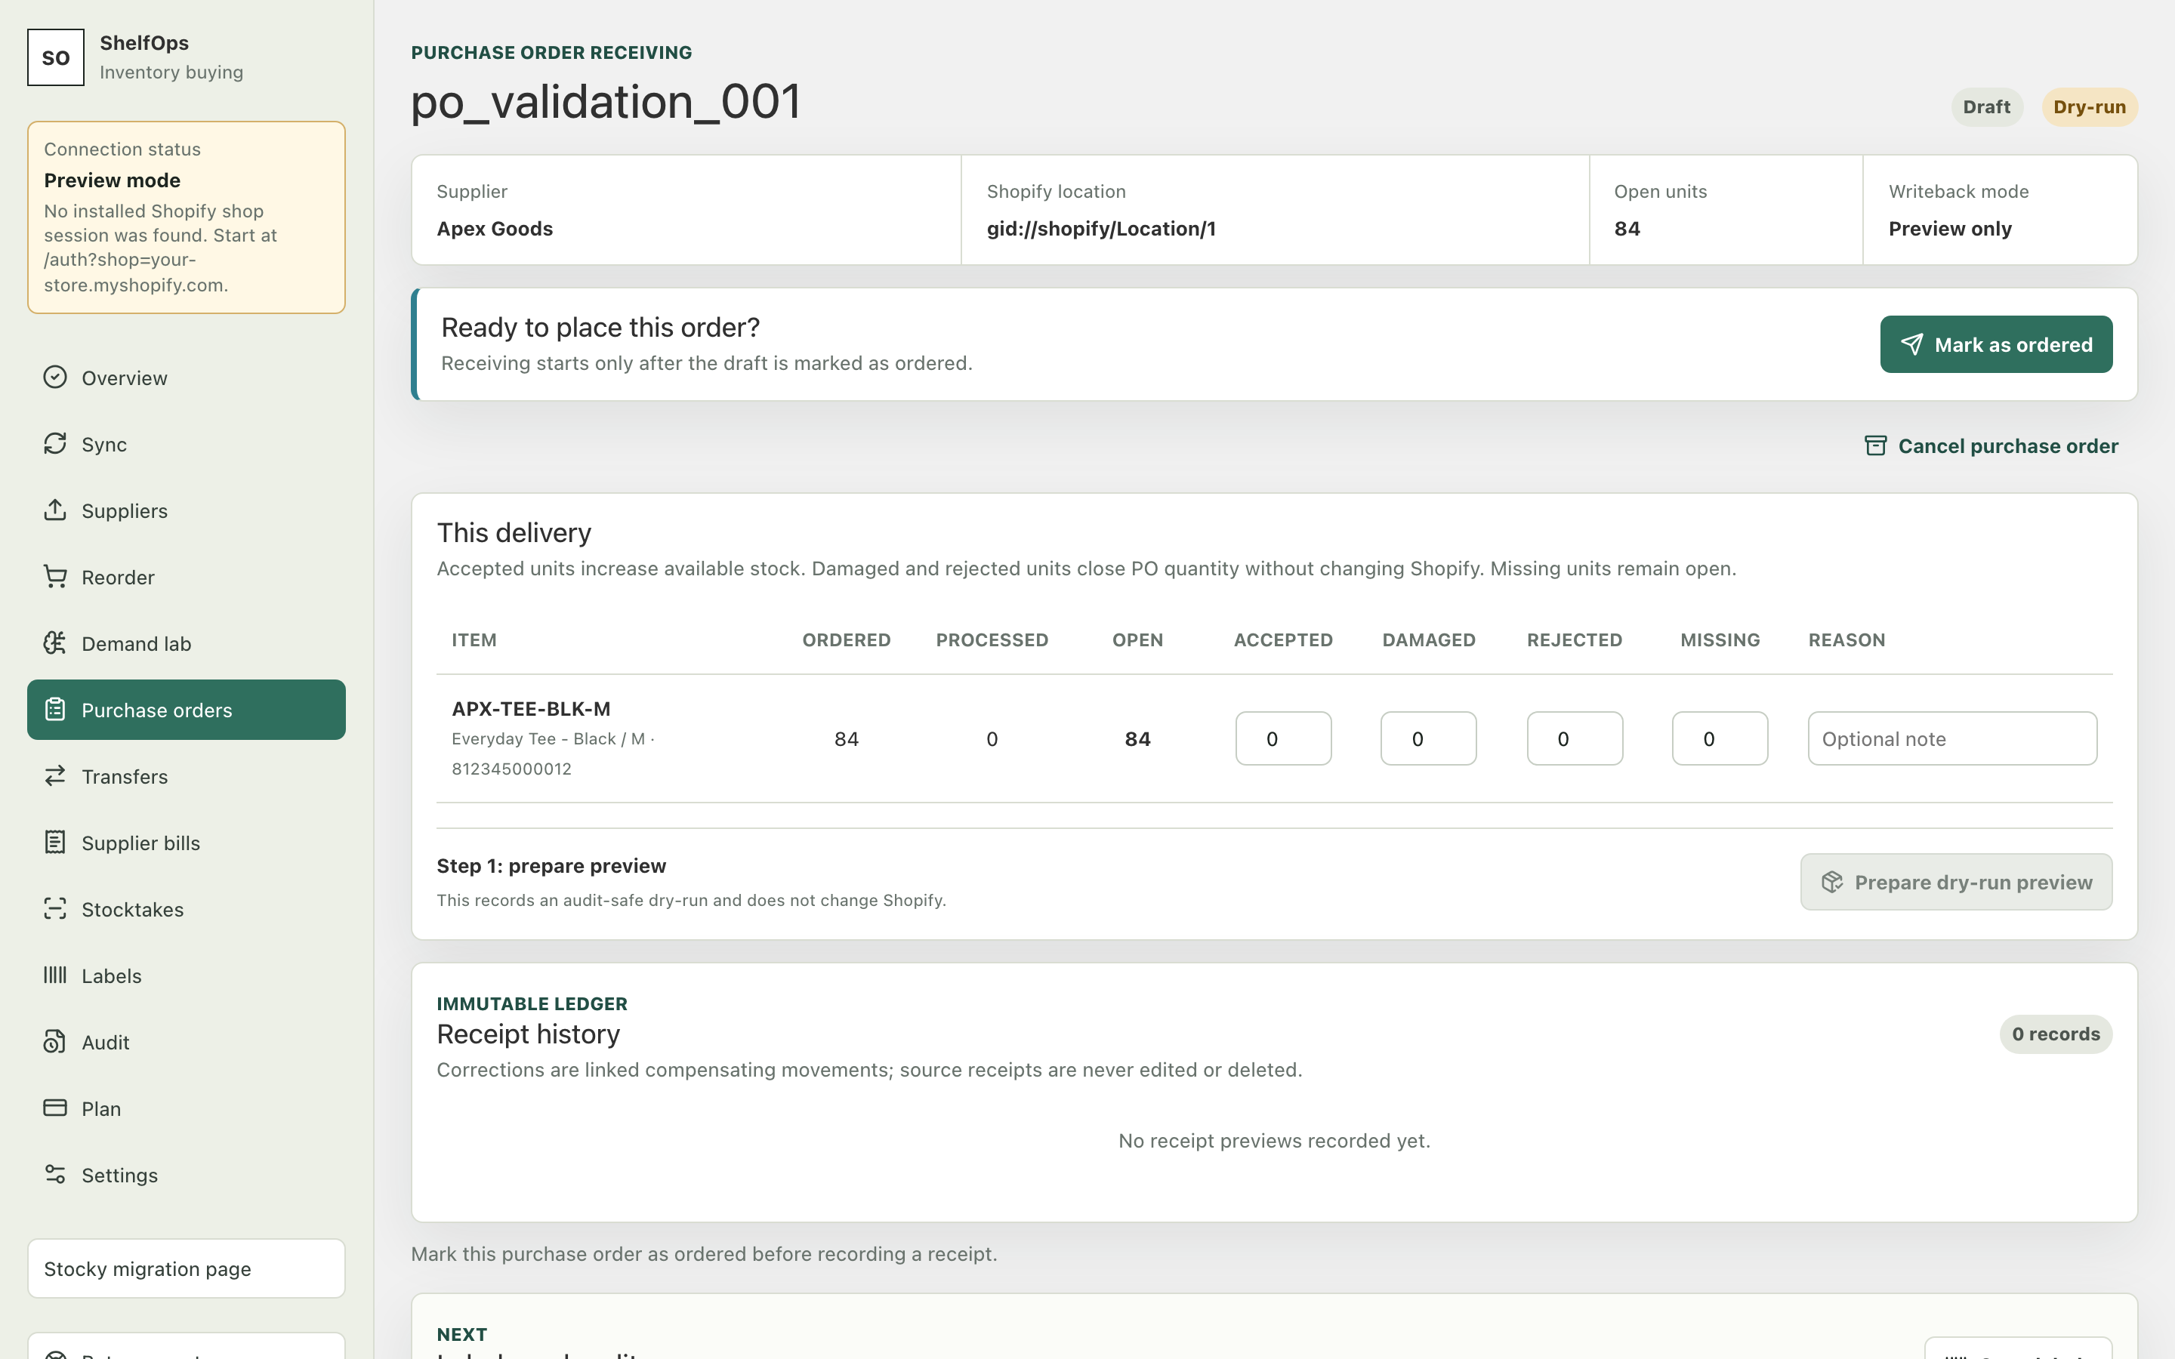2175x1359 pixels.
Task: Click the PROCESSED column header
Action: [x=992, y=640]
